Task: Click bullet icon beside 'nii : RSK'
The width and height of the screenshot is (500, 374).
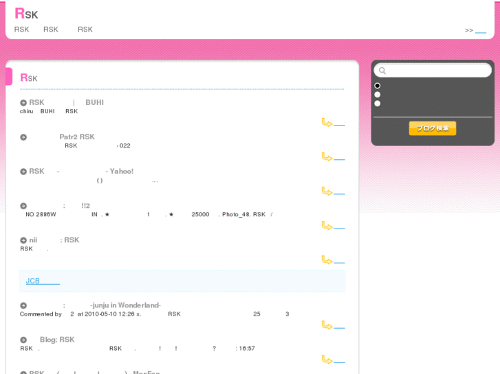Action: tap(23, 240)
